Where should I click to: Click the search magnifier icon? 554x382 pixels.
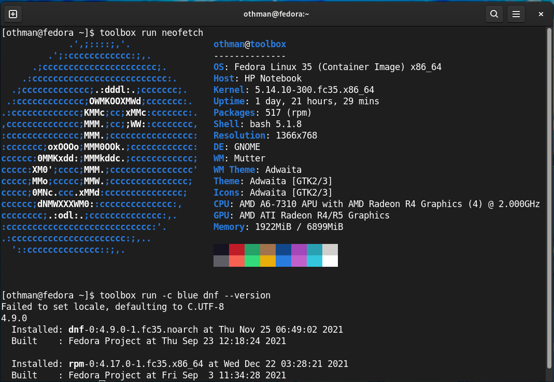[x=494, y=14]
